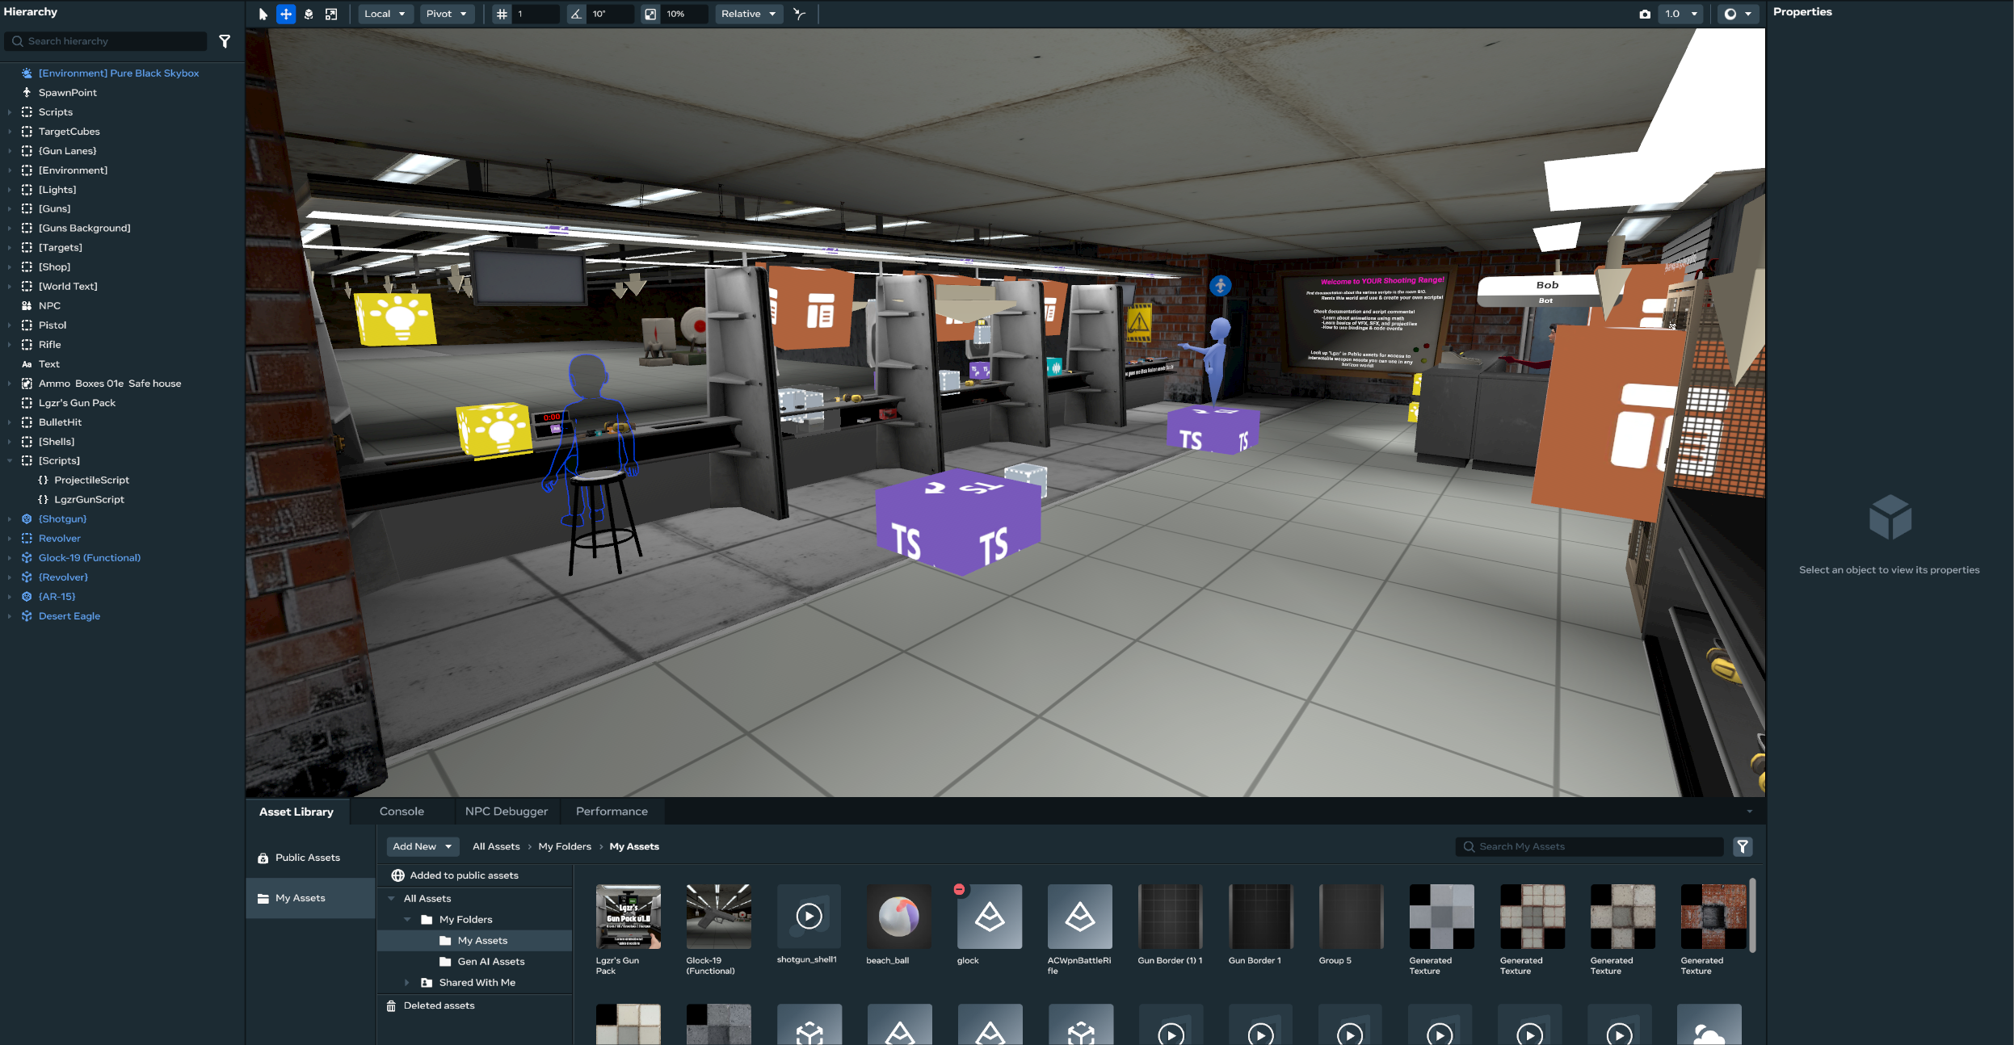
Task: Toggle scale snapping icon
Action: (650, 14)
